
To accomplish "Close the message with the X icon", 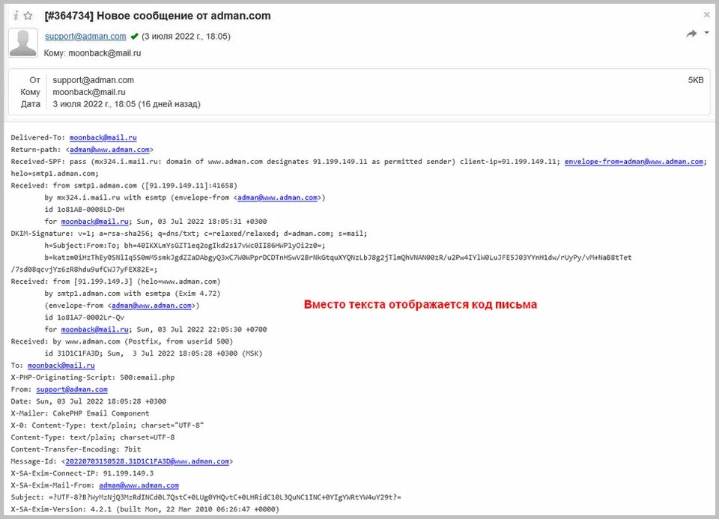I will (706, 15).
